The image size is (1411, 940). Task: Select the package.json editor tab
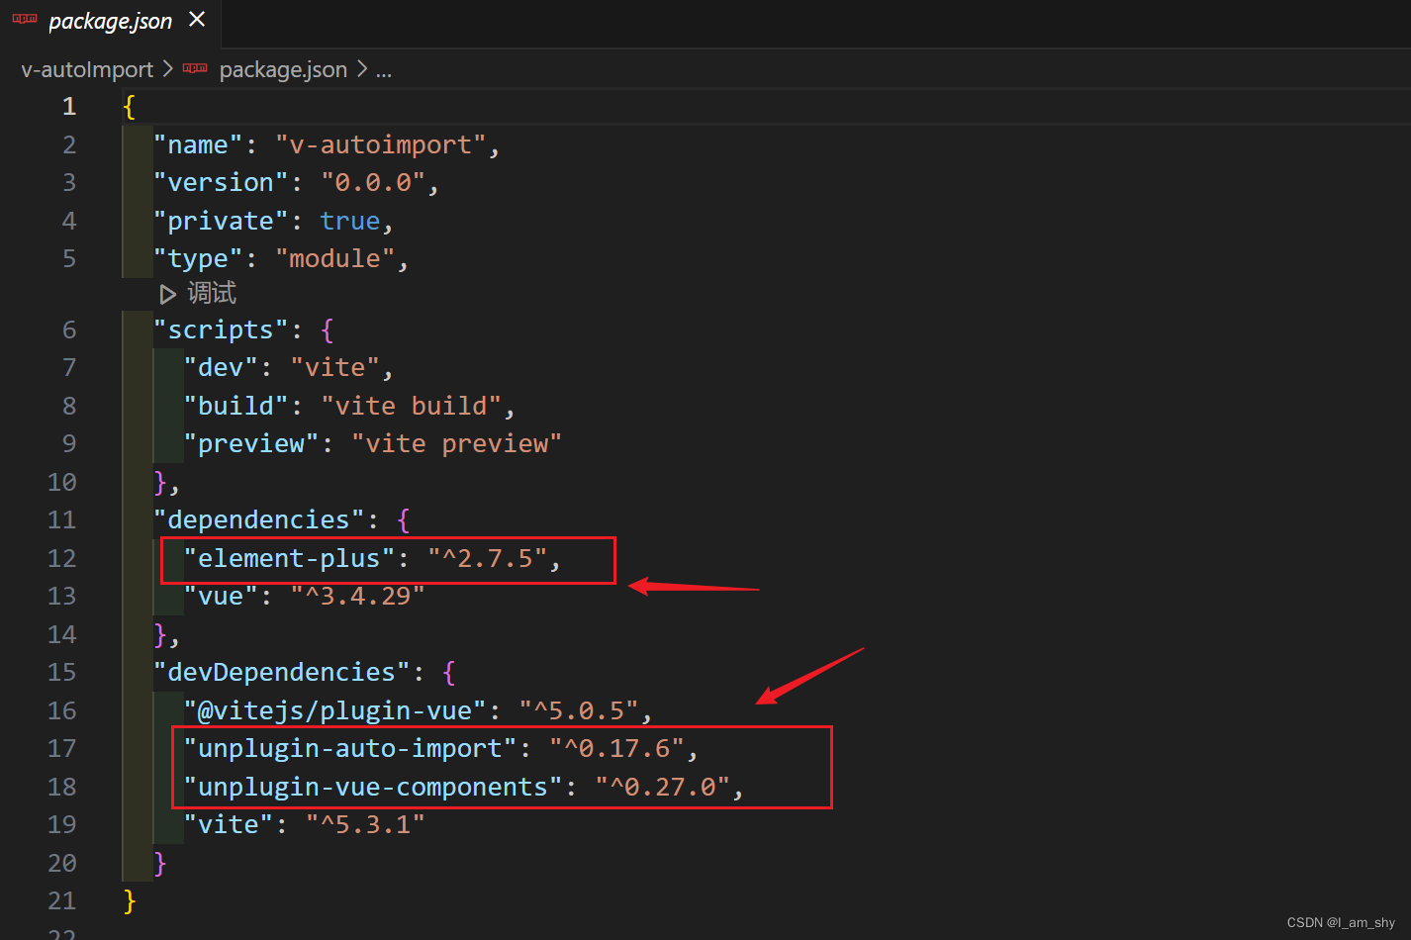110,22
